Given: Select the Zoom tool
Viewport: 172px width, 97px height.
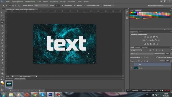Looking at the screenshot, I should tap(2, 77).
